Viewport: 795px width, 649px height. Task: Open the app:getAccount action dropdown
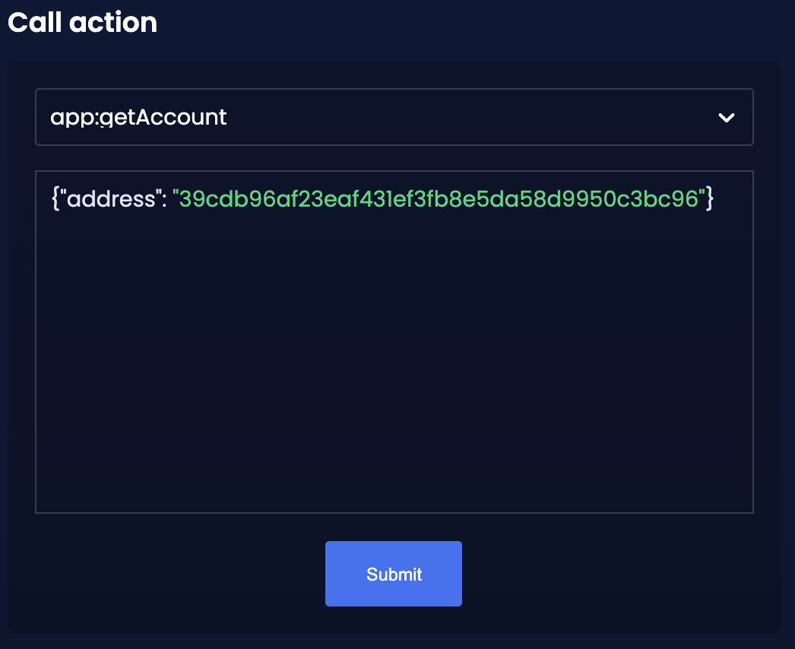[x=394, y=117]
